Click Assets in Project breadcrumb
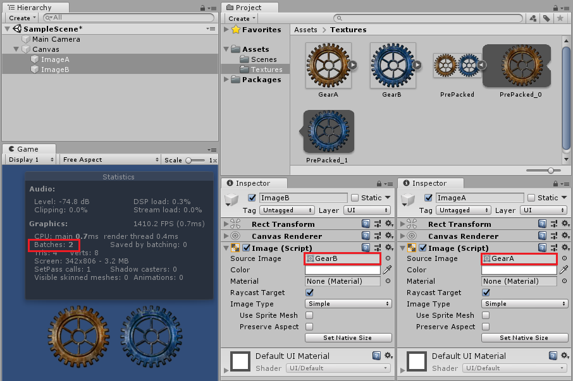The height and width of the screenshot is (381, 573). click(305, 30)
